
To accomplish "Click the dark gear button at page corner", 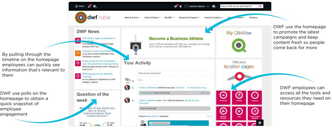I will (260, 123).
